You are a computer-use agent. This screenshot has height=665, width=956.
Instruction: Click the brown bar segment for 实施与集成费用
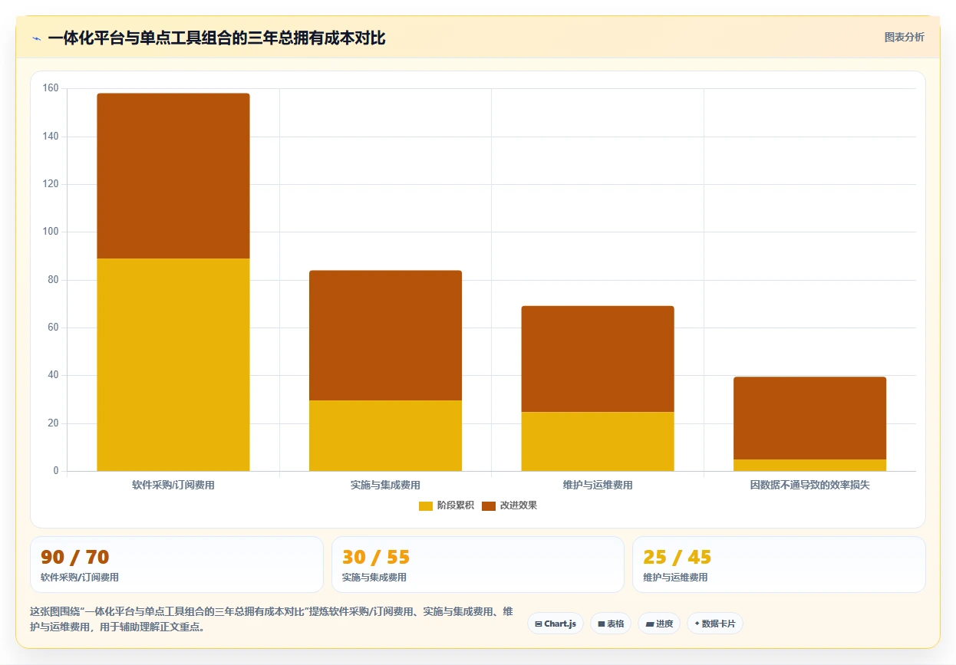385,335
